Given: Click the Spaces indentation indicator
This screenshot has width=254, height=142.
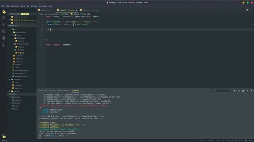Looking at the screenshot, I should (211, 140).
